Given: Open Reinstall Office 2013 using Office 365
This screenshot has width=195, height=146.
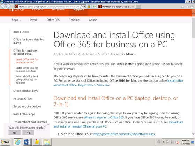Looking at the screenshot, I should pos(27,79).
